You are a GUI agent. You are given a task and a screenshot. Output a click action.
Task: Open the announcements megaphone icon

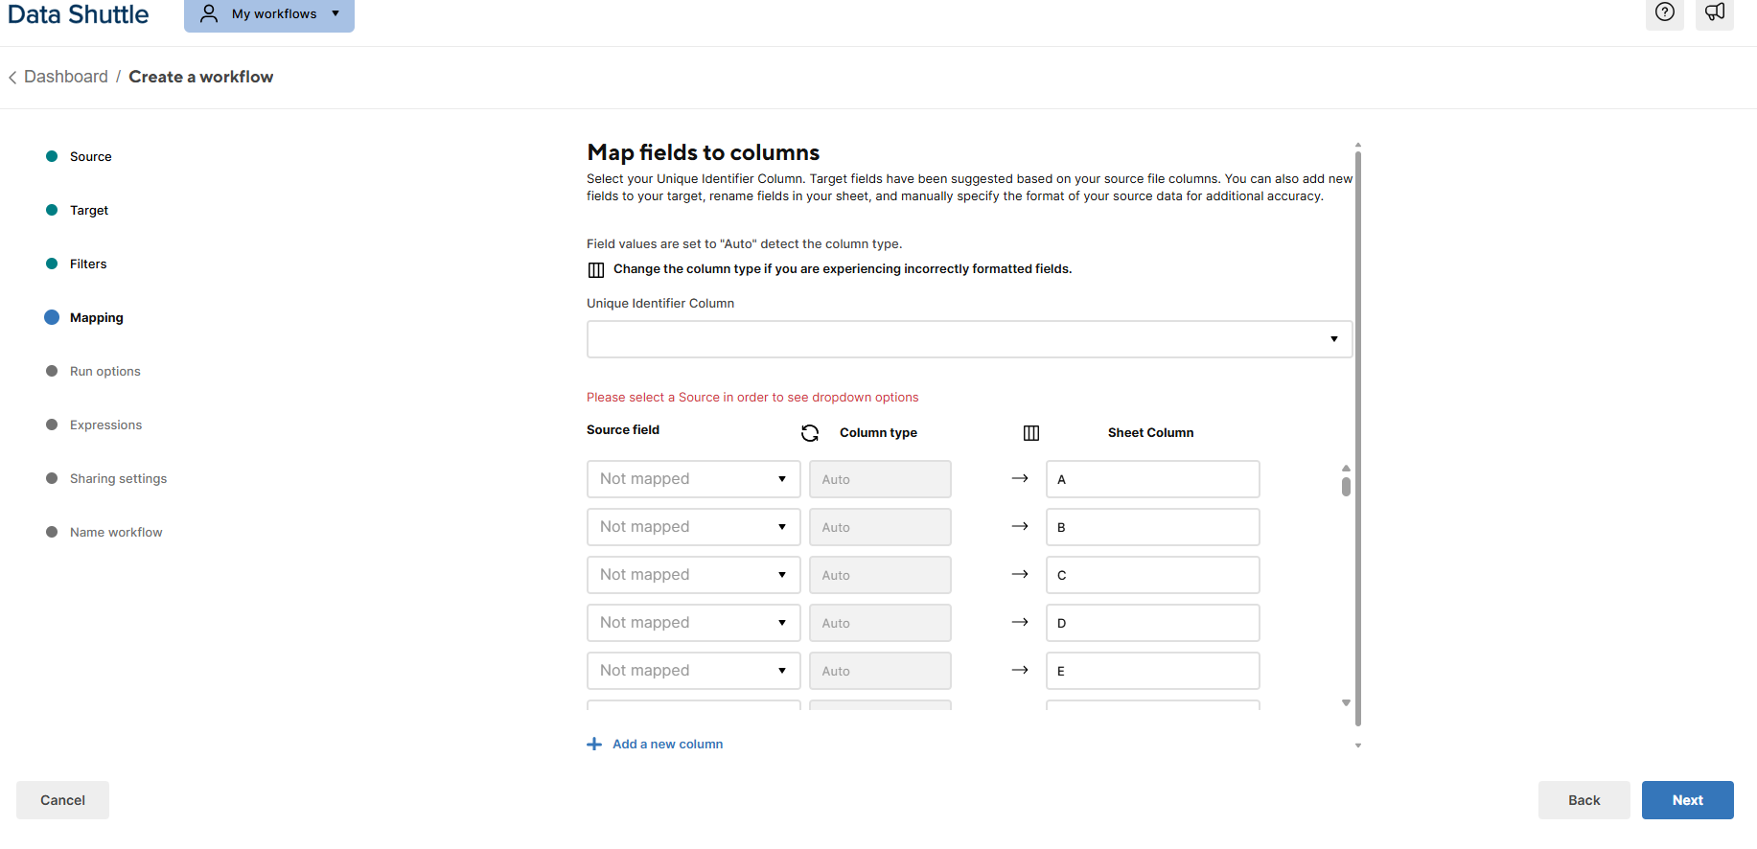[x=1715, y=12]
